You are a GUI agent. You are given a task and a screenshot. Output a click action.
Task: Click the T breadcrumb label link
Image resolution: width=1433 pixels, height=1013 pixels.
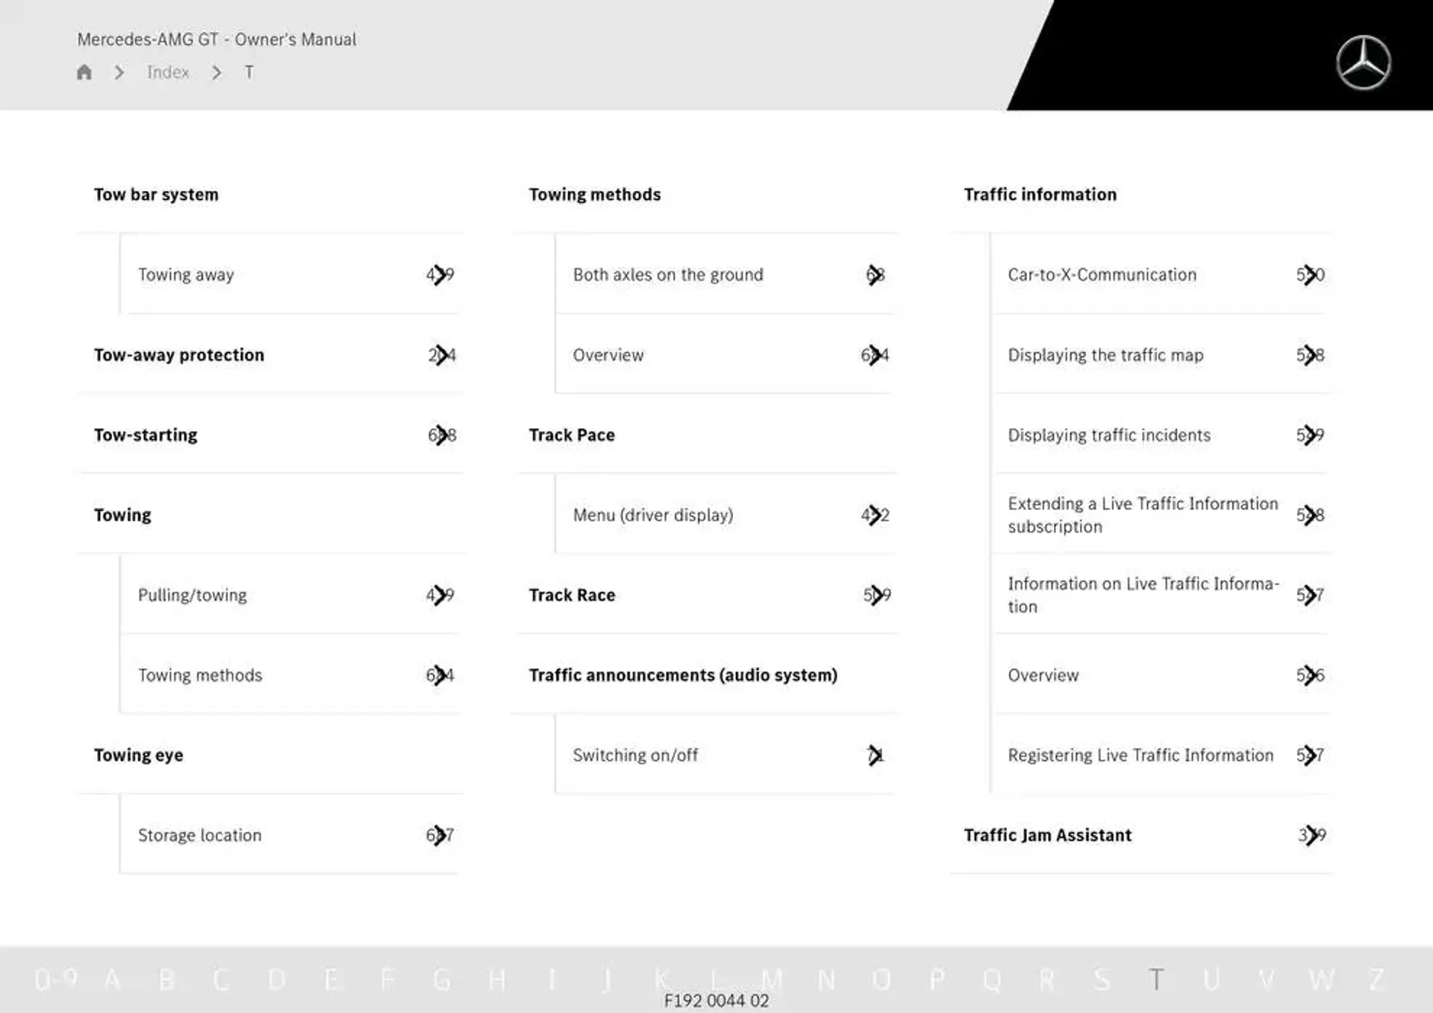(x=243, y=72)
